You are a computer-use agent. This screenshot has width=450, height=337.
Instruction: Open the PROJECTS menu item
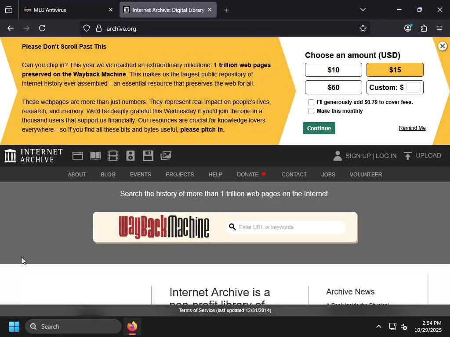(x=180, y=175)
